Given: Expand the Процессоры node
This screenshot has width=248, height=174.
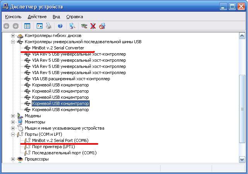Looking at the screenshot, I should pos(13,159).
